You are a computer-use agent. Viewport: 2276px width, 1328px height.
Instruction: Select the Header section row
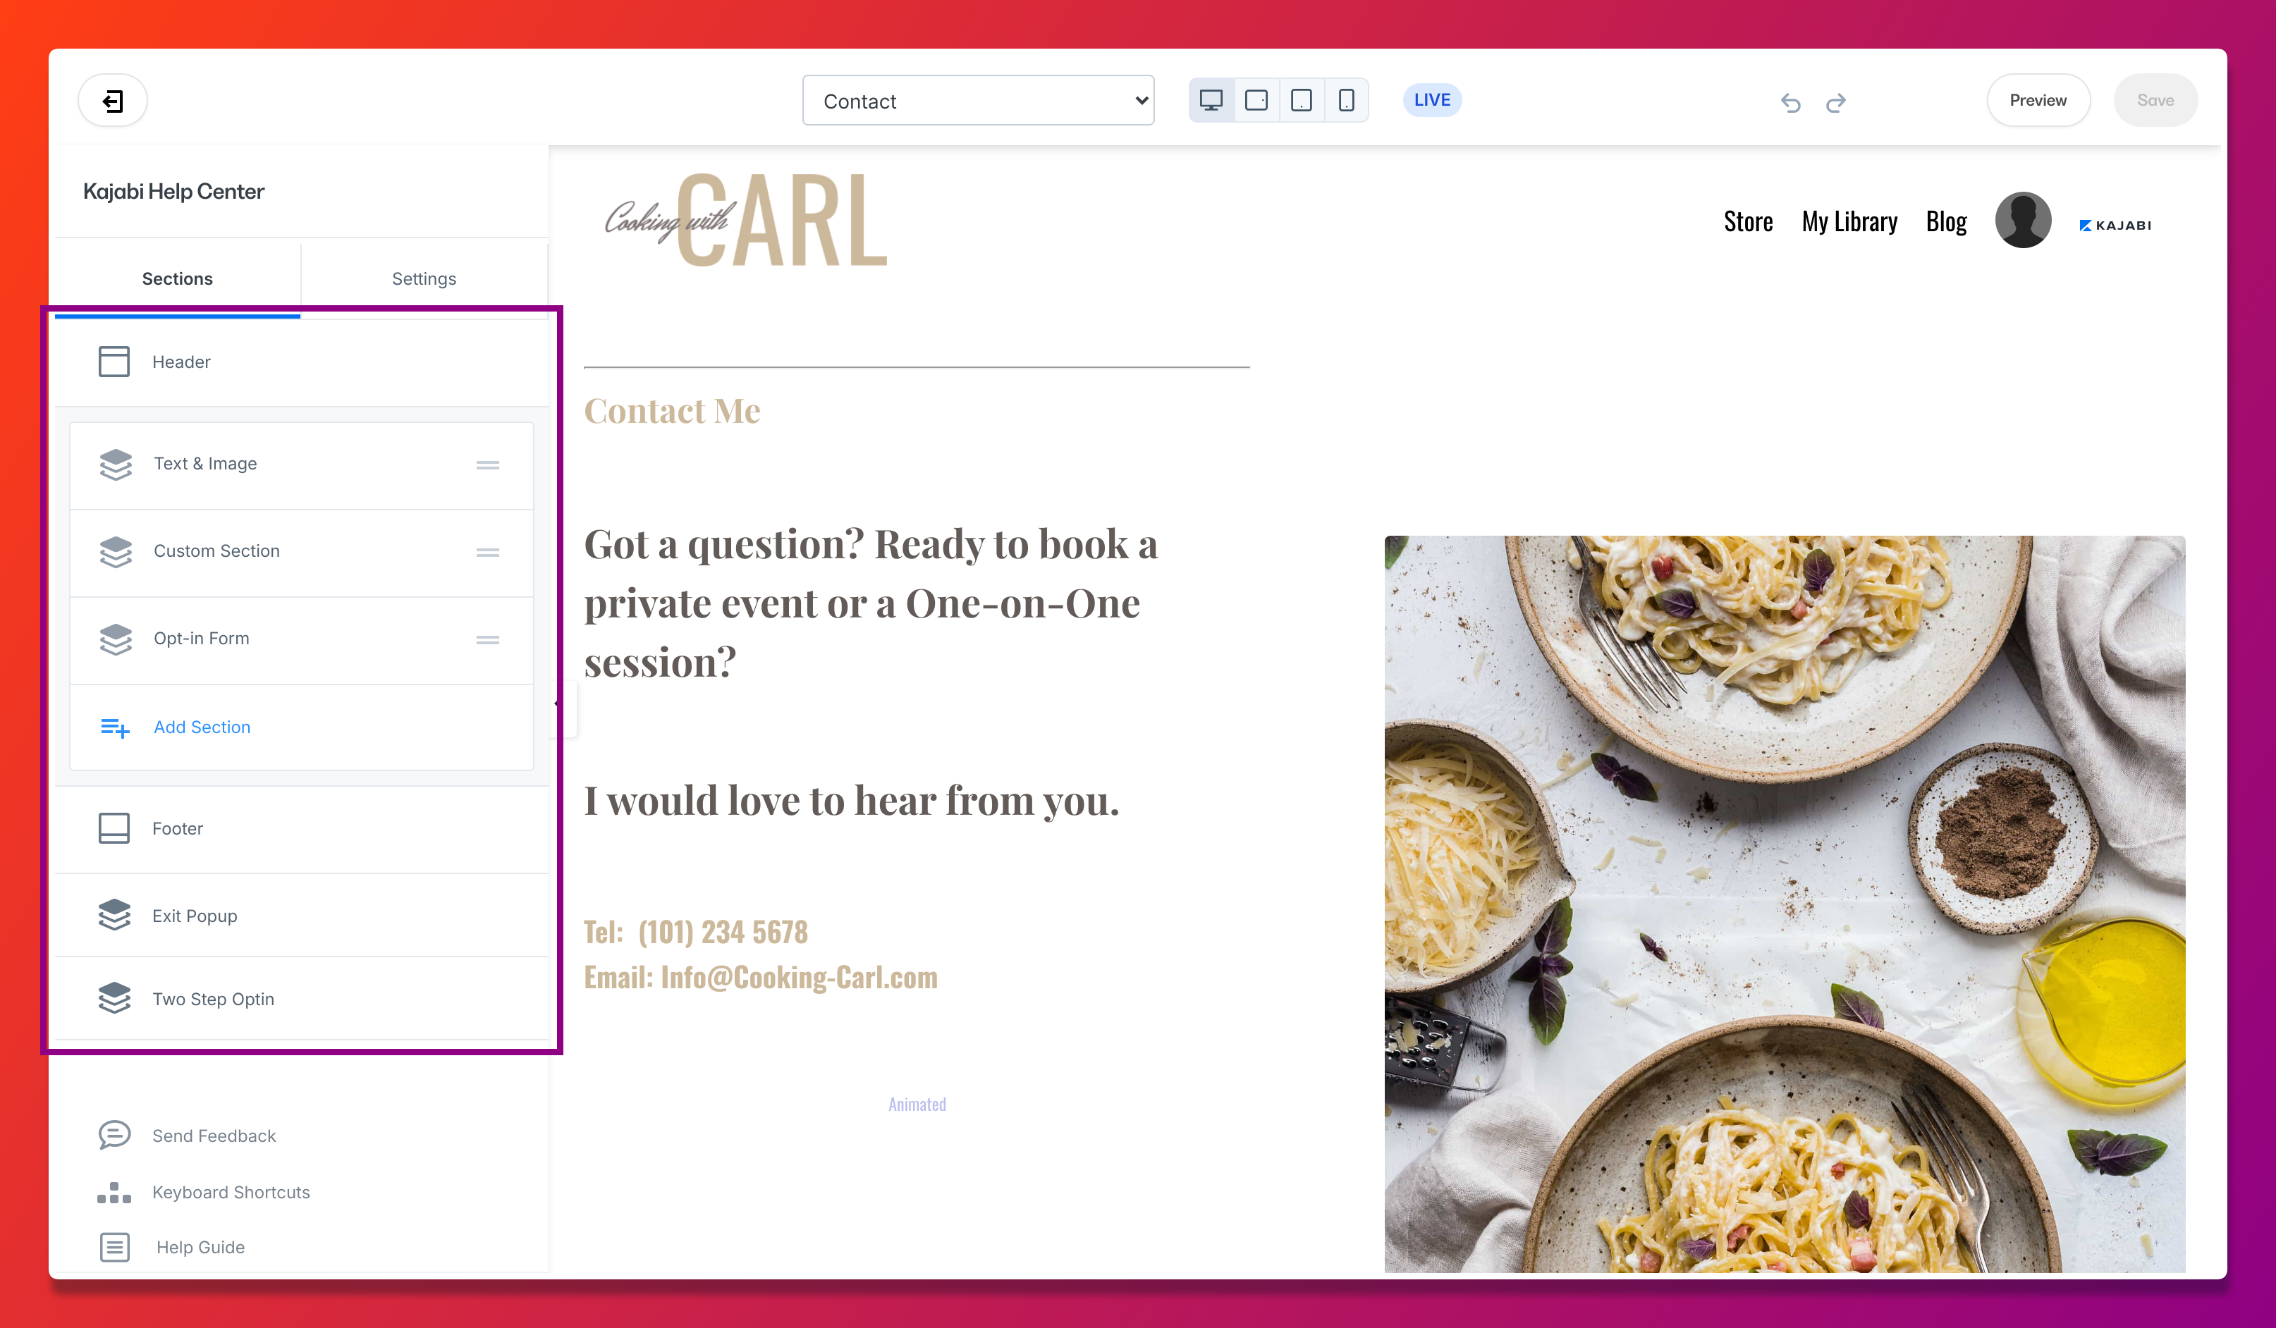pos(302,362)
